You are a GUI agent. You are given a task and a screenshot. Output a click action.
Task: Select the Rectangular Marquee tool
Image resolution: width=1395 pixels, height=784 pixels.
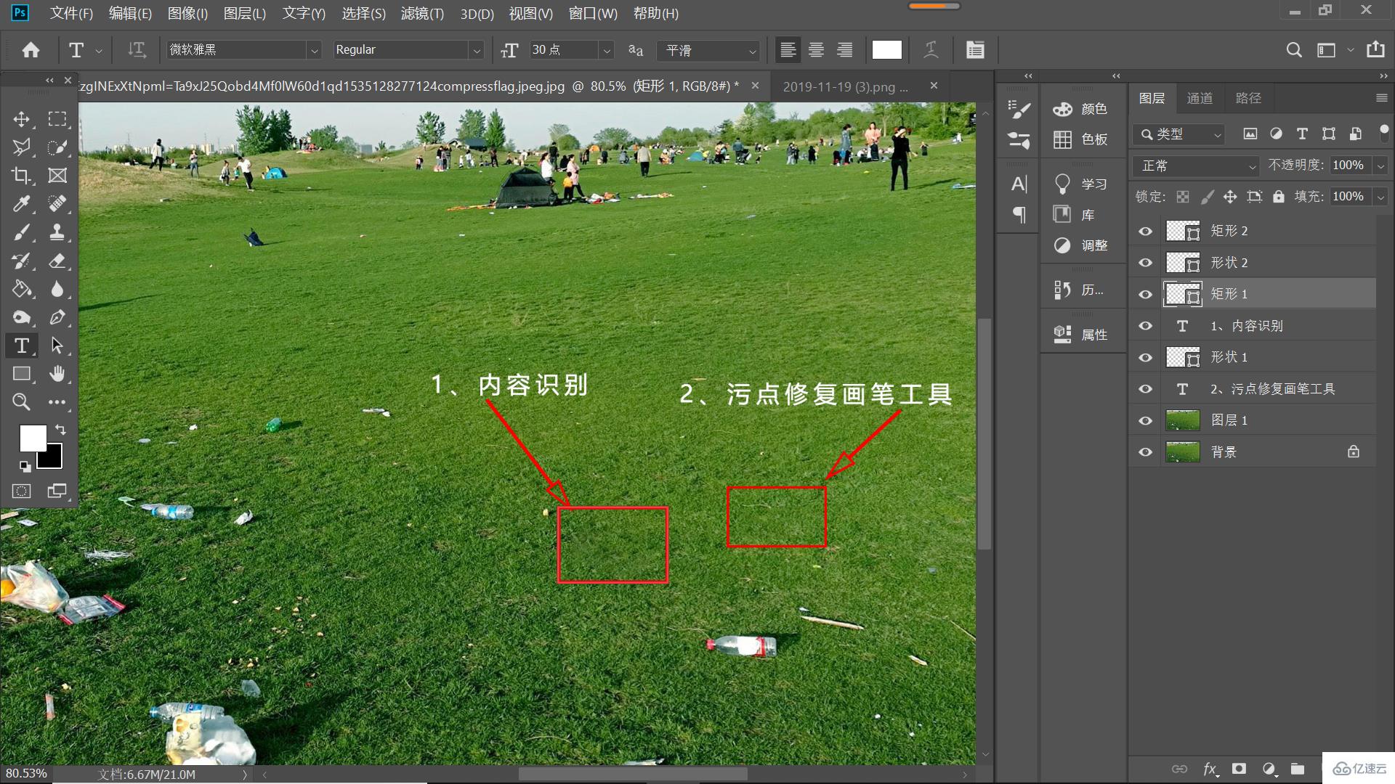click(x=57, y=119)
